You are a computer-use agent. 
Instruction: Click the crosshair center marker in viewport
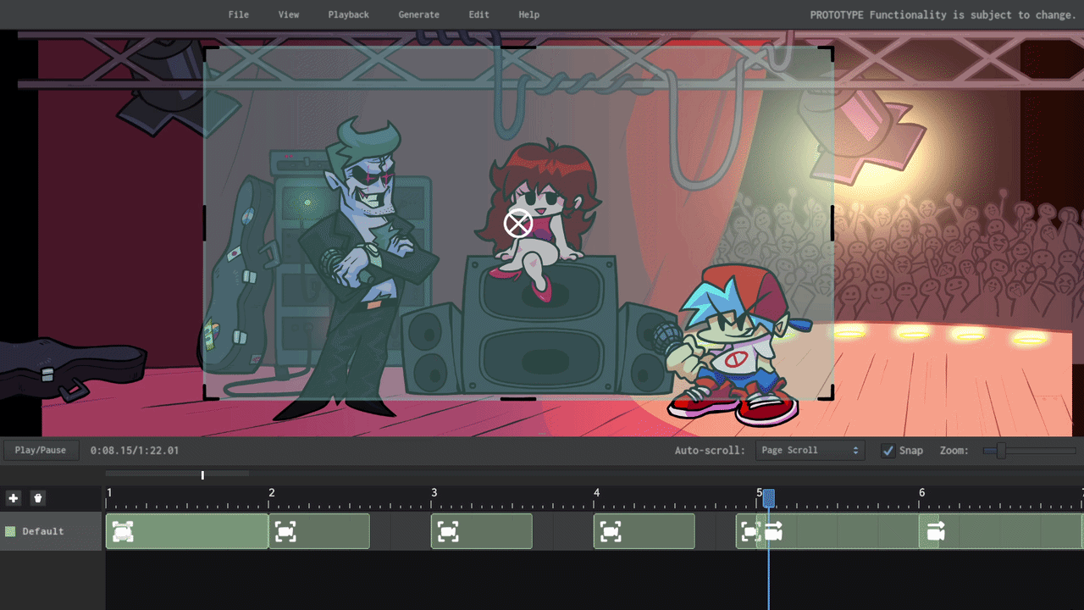coord(518,224)
